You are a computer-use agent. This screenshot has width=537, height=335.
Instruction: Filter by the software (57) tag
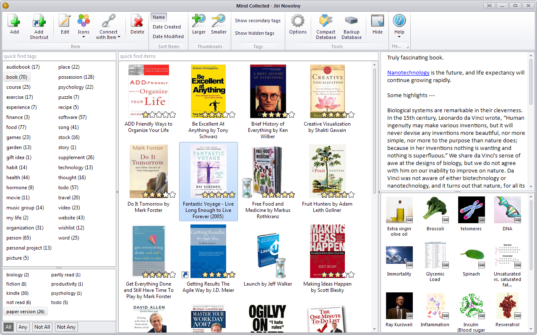[x=73, y=117]
